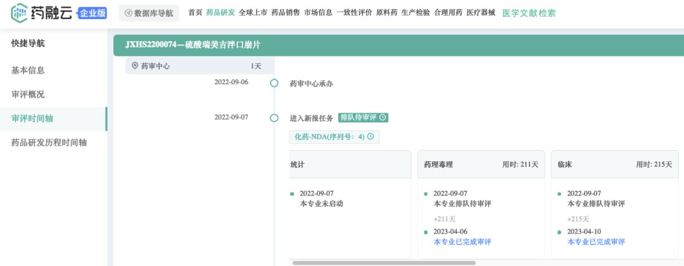Click the compass icon in 数据库导航
This screenshot has width=684, height=266.
(128, 13)
